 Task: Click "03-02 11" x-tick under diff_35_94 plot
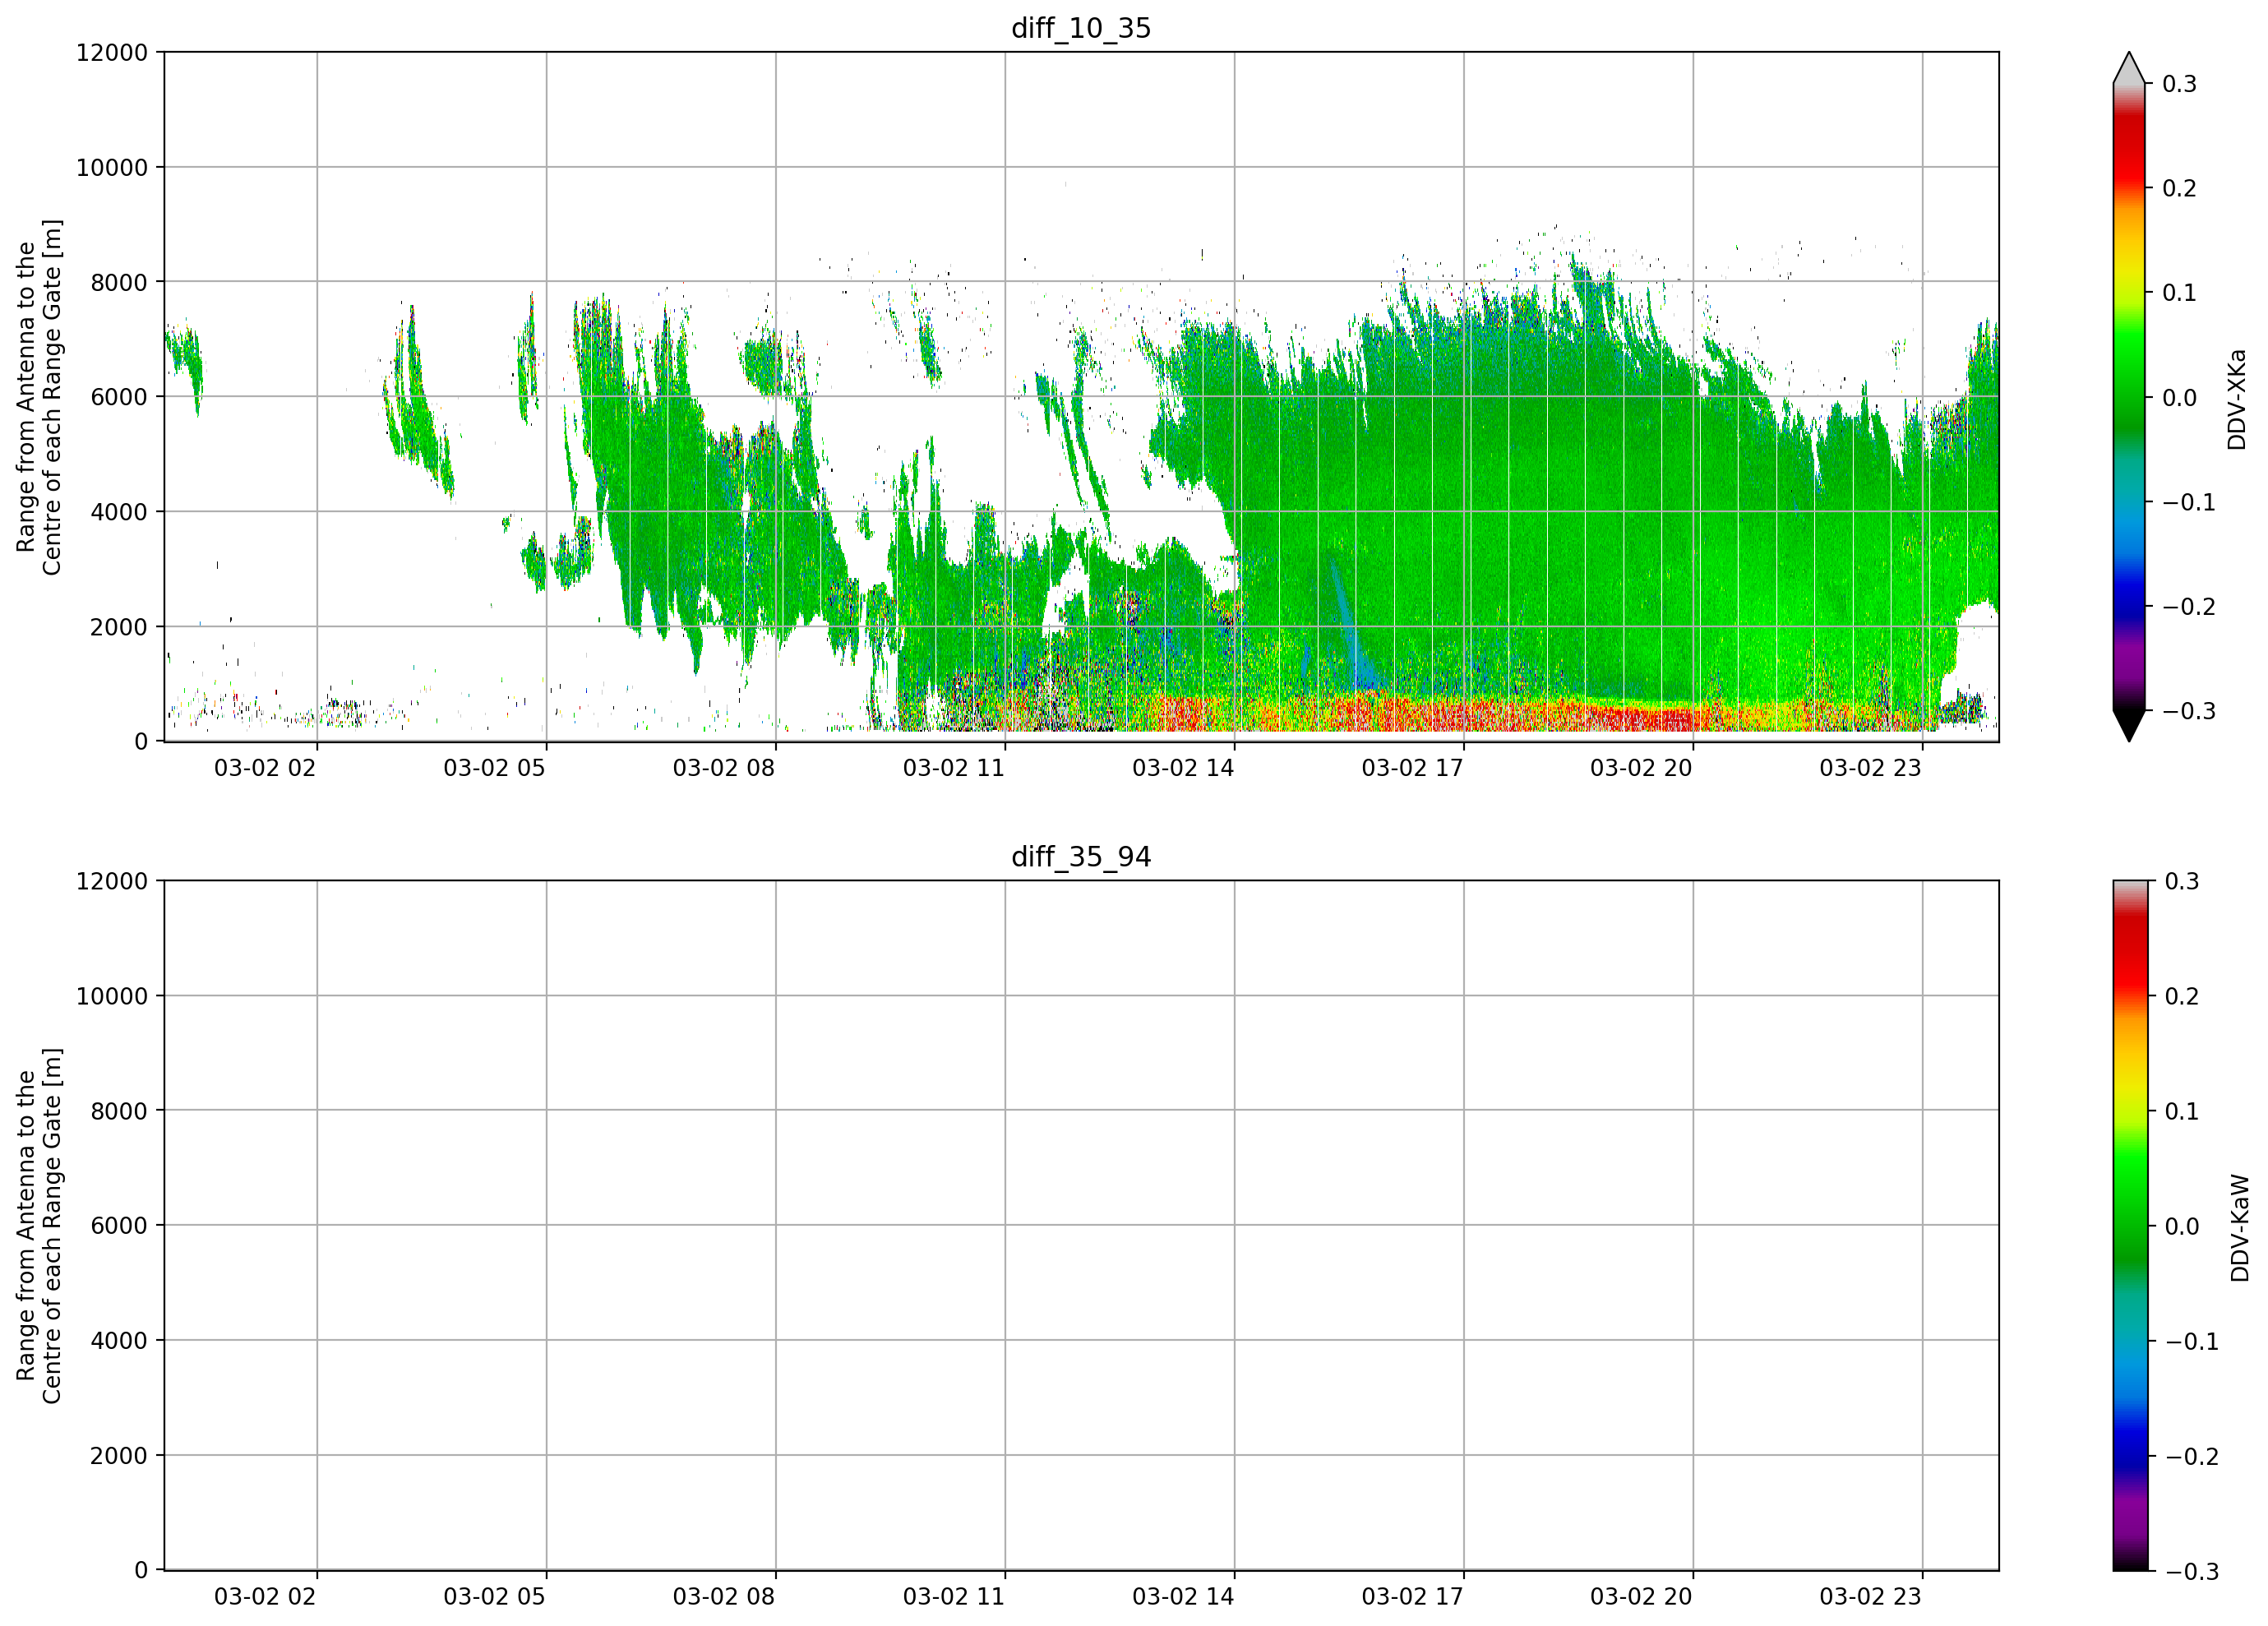pyautogui.click(x=954, y=1597)
